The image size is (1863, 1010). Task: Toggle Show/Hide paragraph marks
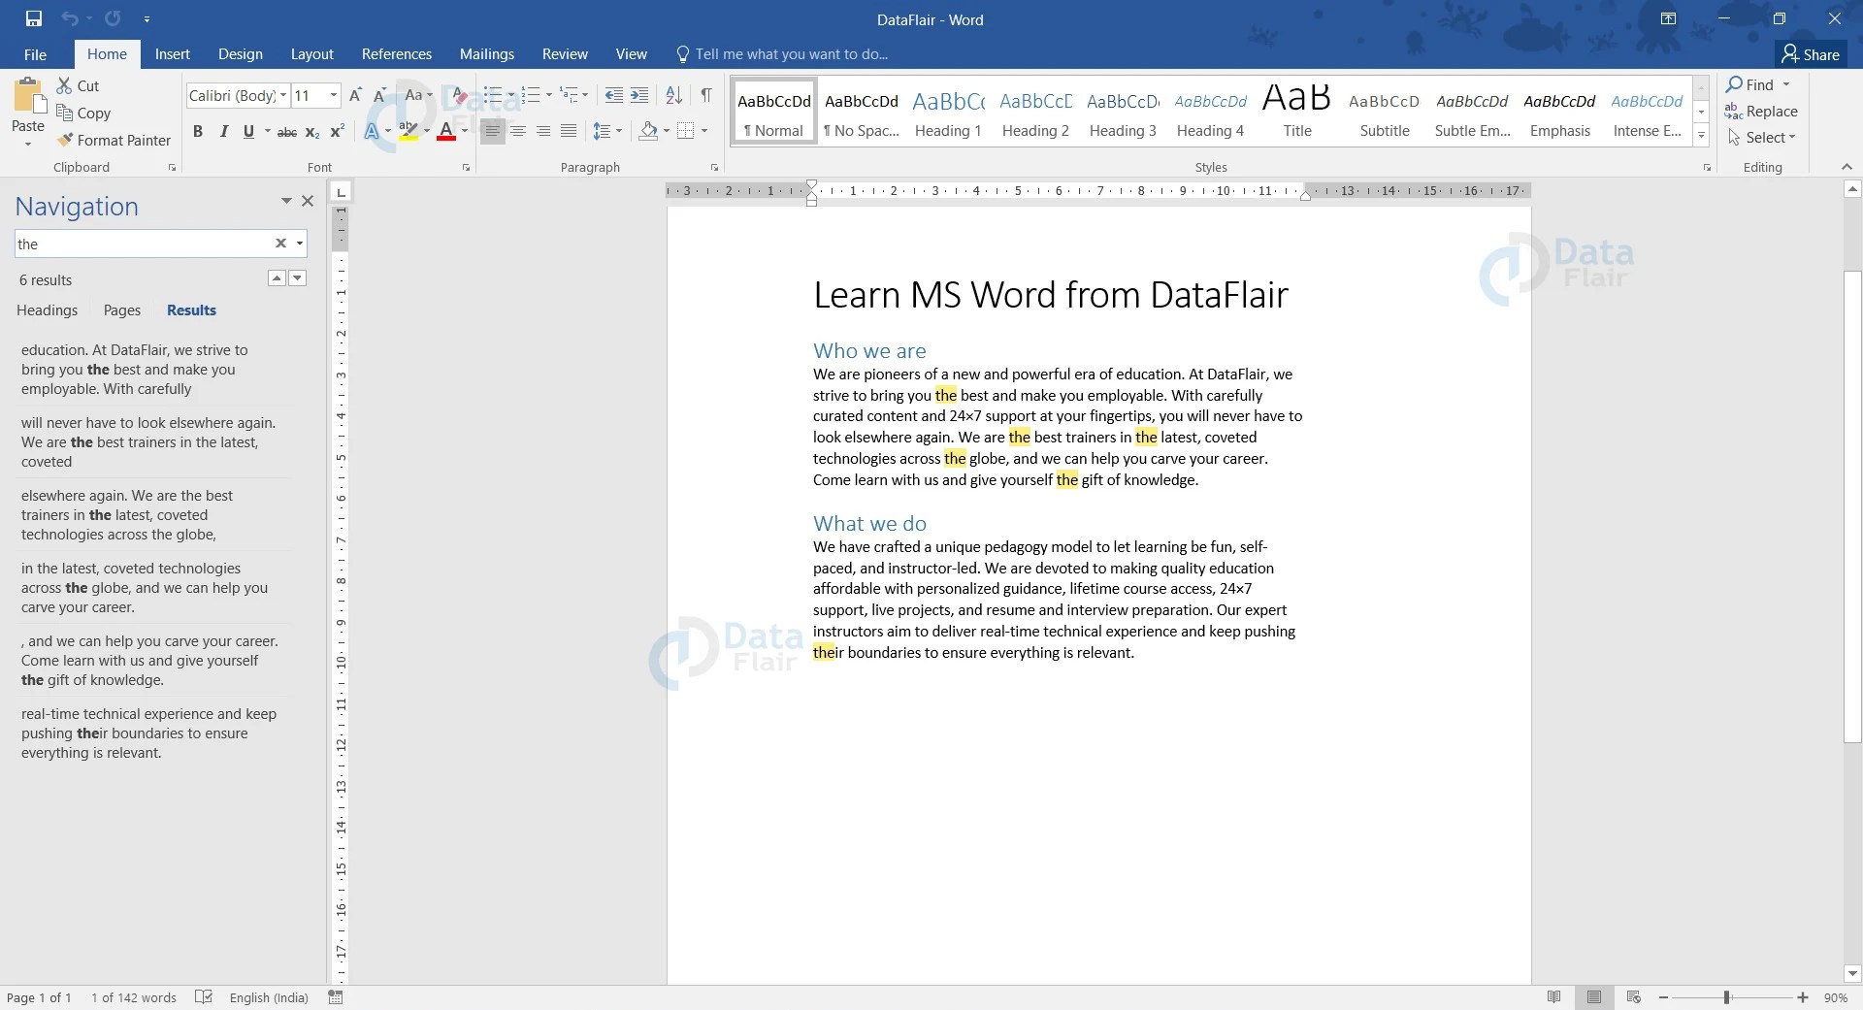(706, 95)
